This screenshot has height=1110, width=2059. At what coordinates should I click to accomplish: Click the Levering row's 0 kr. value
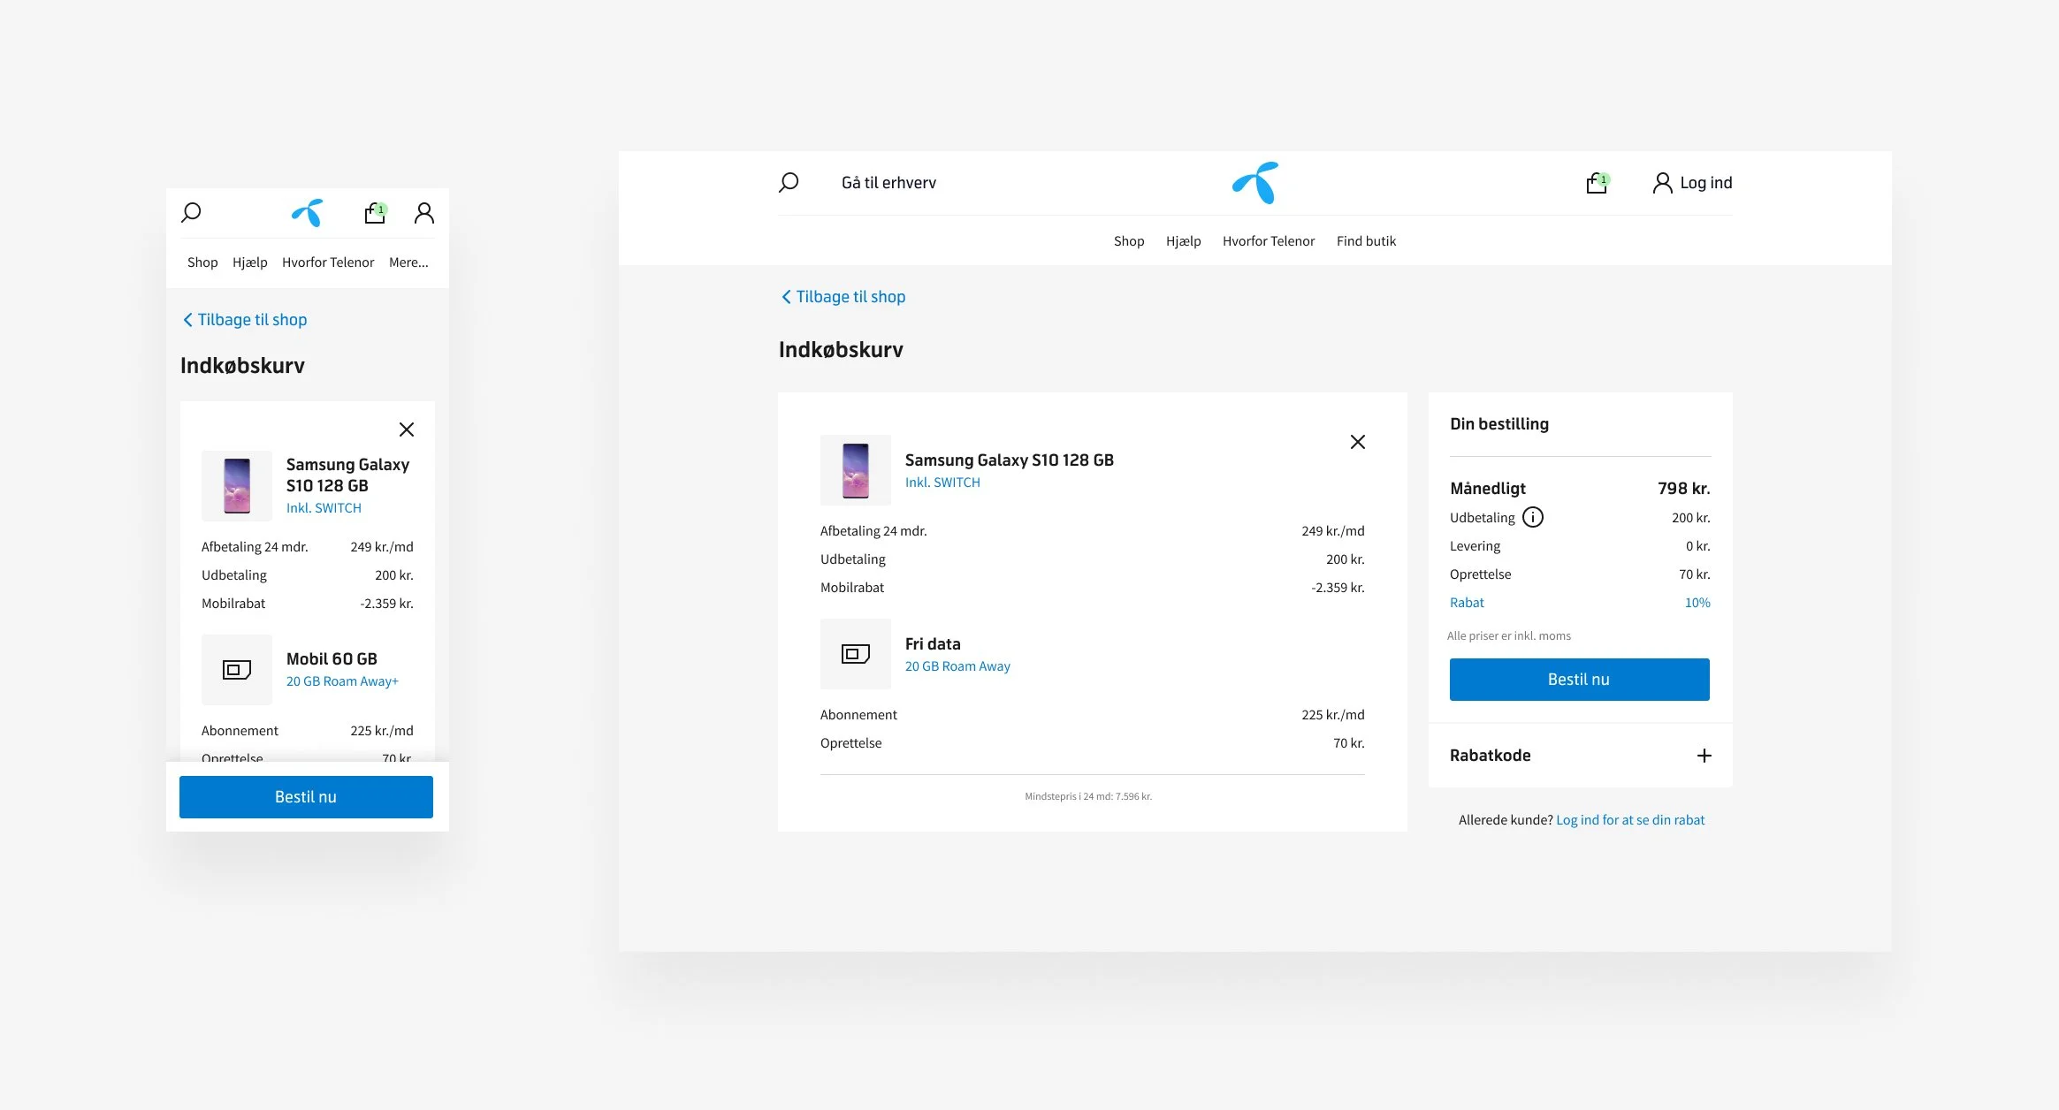point(1698,546)
